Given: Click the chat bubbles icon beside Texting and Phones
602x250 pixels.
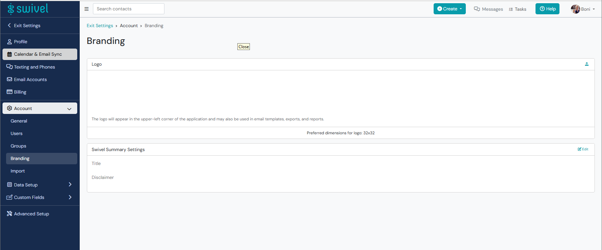Looking at the screenshot, I should click(x=10, y=67).
